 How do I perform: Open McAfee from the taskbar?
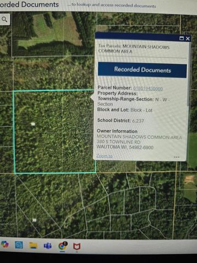coord(77,247)
